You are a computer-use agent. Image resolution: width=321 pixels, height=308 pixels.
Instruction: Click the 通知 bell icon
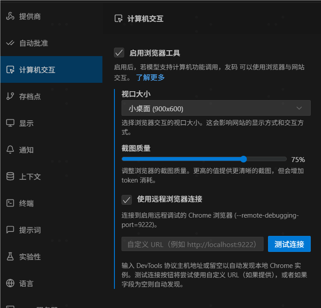(10, 150)
